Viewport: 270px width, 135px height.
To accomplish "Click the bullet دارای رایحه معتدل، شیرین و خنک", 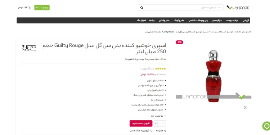I will click(148, 95).
